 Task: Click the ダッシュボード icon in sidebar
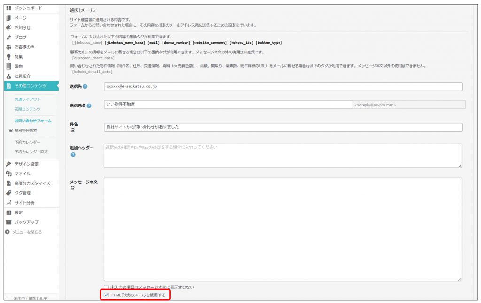tap(8, 8)
